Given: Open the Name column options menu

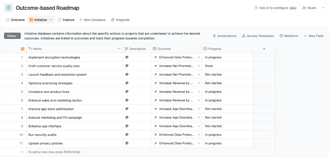Looking at the screenshot, I should point(119,49).
